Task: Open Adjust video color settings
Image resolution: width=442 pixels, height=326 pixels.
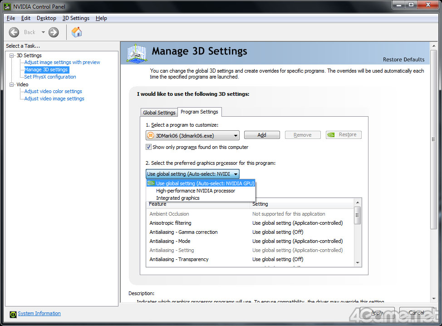Action: pos(53,91)
